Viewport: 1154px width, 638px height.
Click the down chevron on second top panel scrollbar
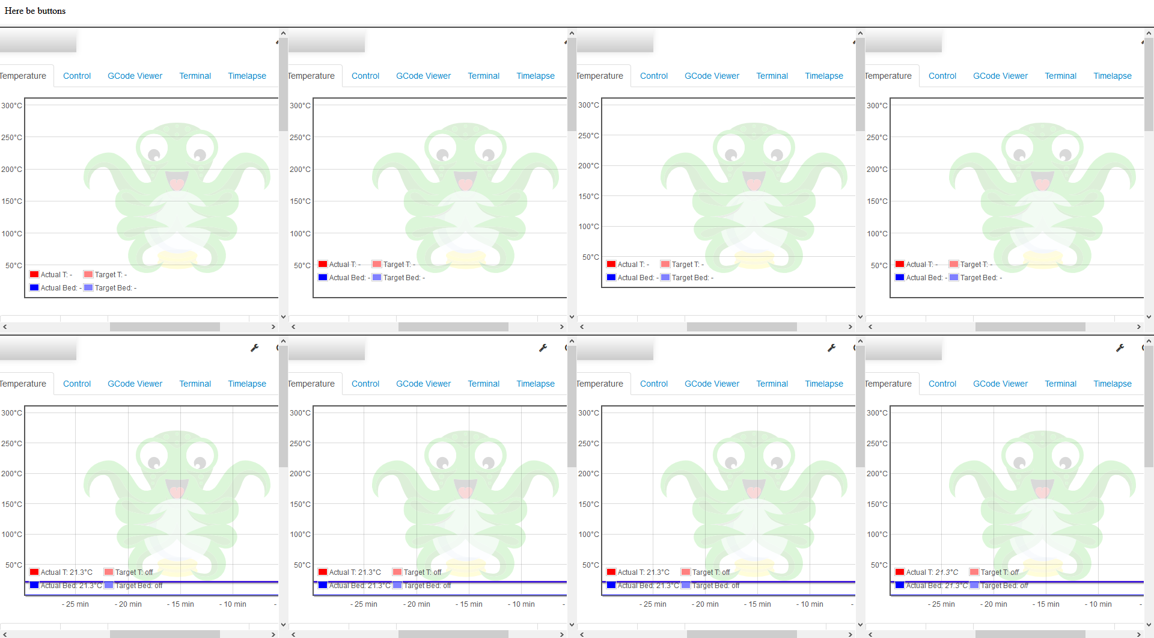pos(572,316)
